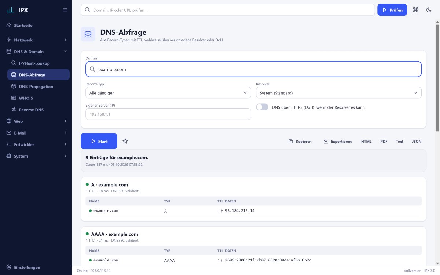This screenshot has width=440, height=275.
Task: Click the database icon beside DNS-Abfrage title
Action: [88, 34]
